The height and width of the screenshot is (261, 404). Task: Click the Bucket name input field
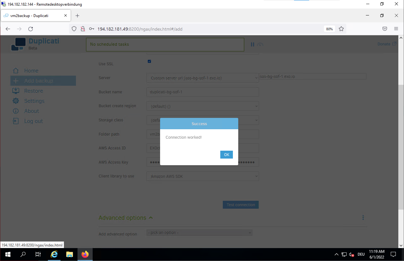tap(202, 92)
